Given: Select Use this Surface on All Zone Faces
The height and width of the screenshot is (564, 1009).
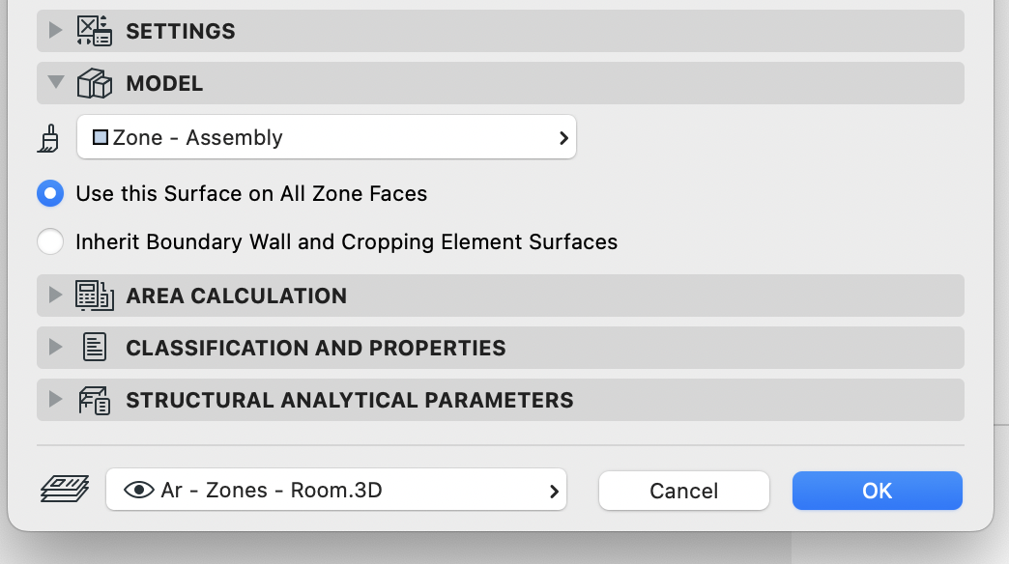Looking at the screenshot, I should point(50,193).
